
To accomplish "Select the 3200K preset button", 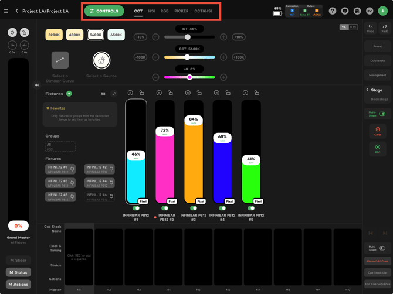I will coord(54,35).
